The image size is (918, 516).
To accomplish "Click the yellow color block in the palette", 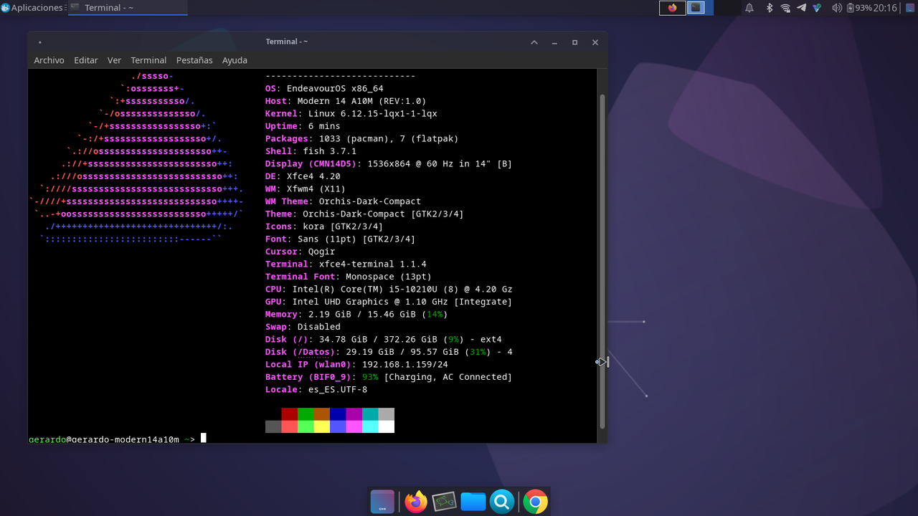I will [x=322, y=426].
